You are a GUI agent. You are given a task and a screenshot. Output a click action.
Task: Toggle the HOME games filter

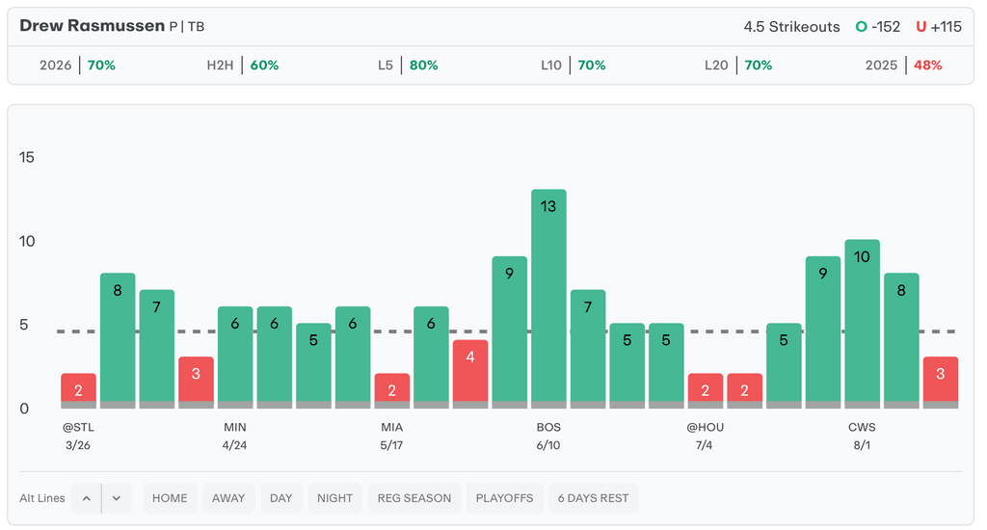pyautogui.click(x=170, y=498)
